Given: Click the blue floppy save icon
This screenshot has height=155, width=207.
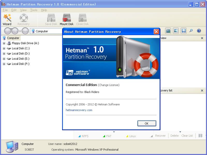Looking at the screenshot, I should [183, 31].
